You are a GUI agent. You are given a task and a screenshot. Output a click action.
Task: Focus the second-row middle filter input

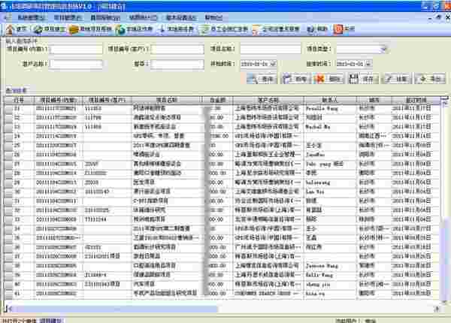(x=177, y=64)
